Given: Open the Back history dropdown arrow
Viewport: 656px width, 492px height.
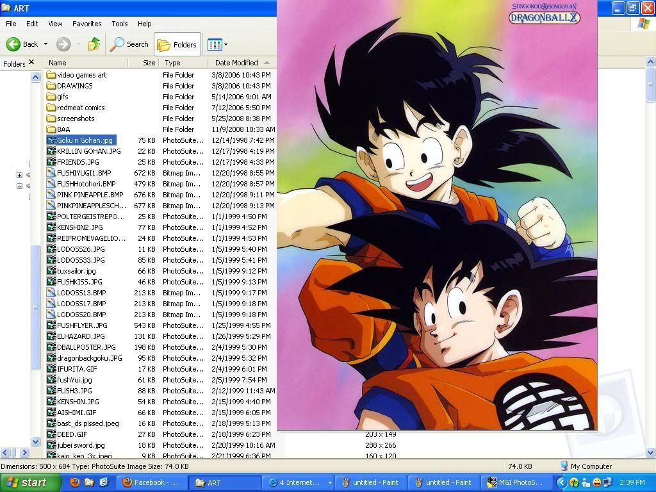Looking at the screenshot, I should tap(45, 44).
